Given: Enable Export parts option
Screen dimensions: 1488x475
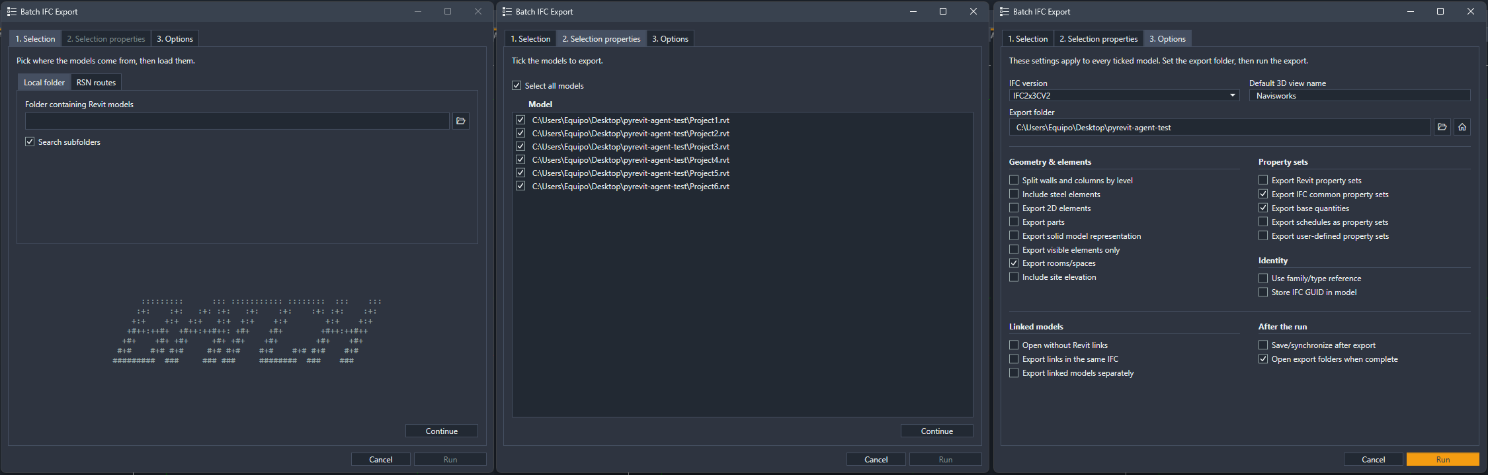Looking at the screenshot, I should [x=1014, y=222].
